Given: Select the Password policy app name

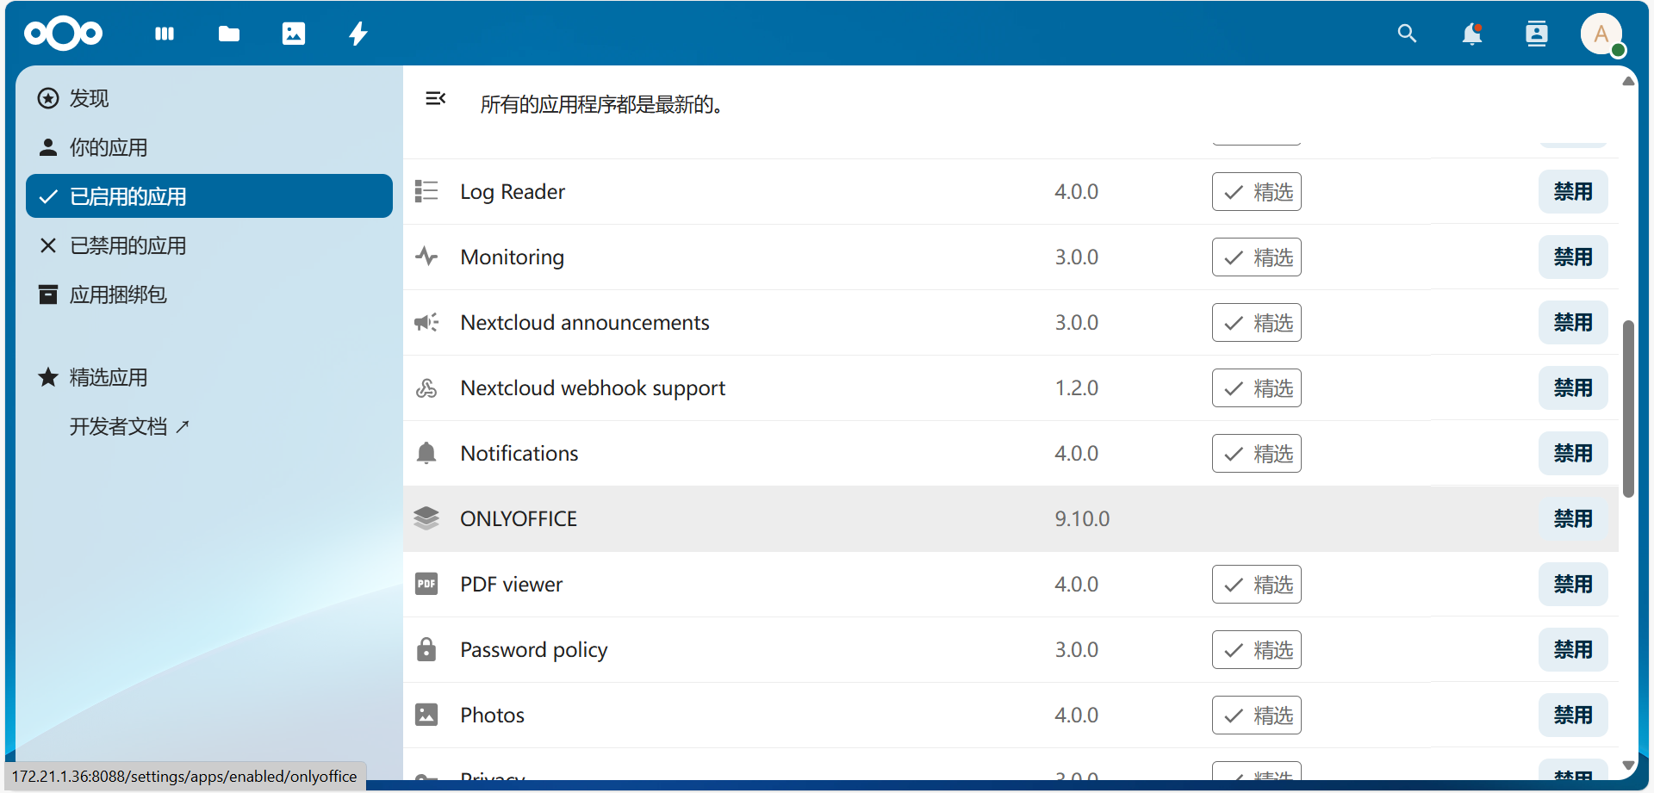Looking at the screenshot, I should click(534, 649).
